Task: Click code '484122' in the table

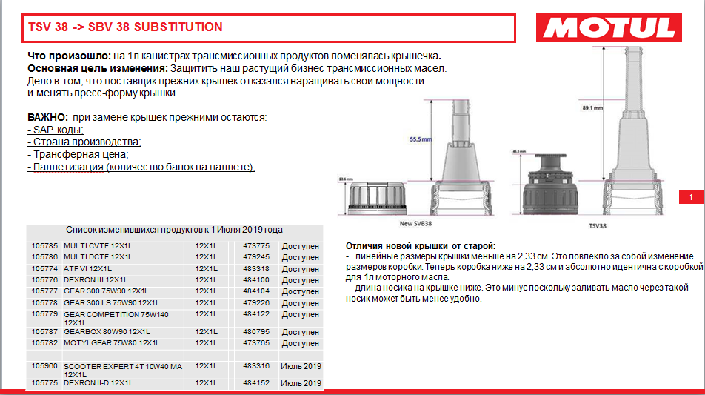Action: [x=256, y=314]
